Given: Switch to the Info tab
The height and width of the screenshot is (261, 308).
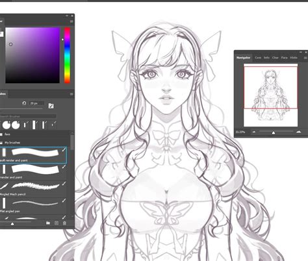Looking at the screenshot, I should pyautogui.click(x=266, y=58).
